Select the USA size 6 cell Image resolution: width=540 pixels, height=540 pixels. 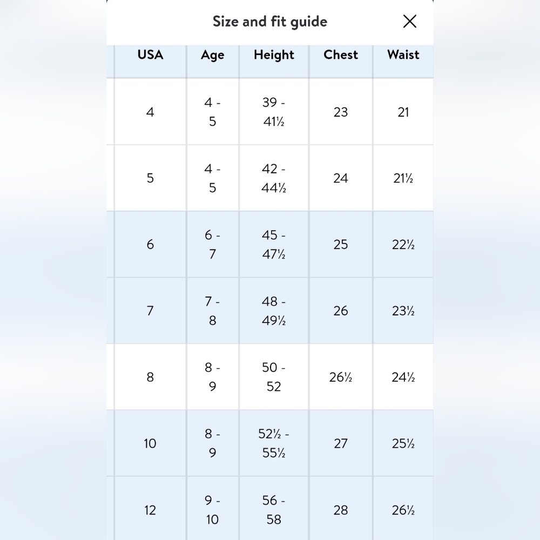tap(150, 245)
